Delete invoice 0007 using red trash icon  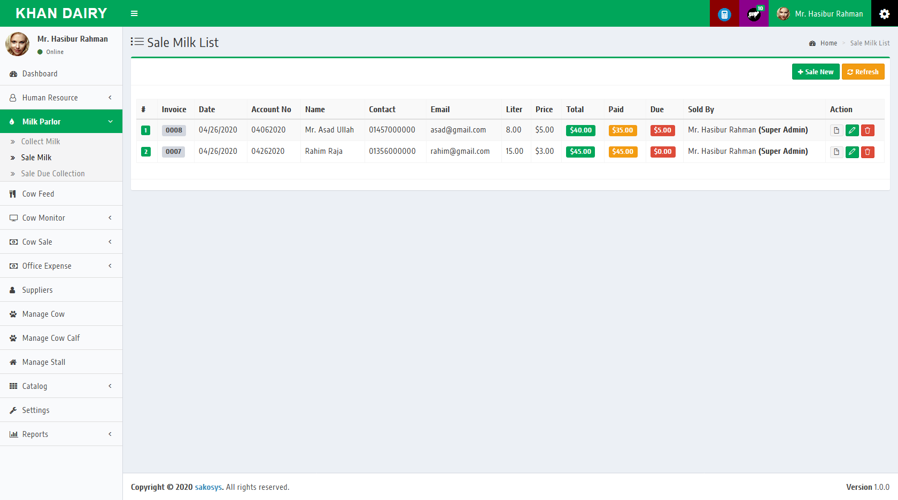click(868, 152)
